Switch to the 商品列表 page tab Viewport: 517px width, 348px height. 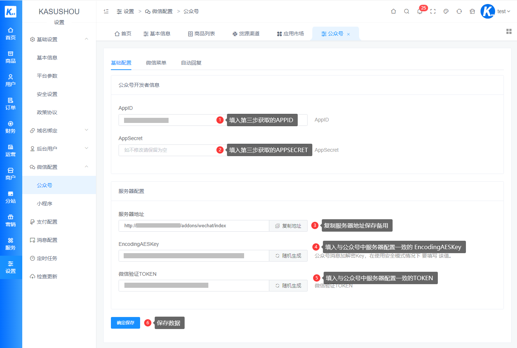[201, 34]
